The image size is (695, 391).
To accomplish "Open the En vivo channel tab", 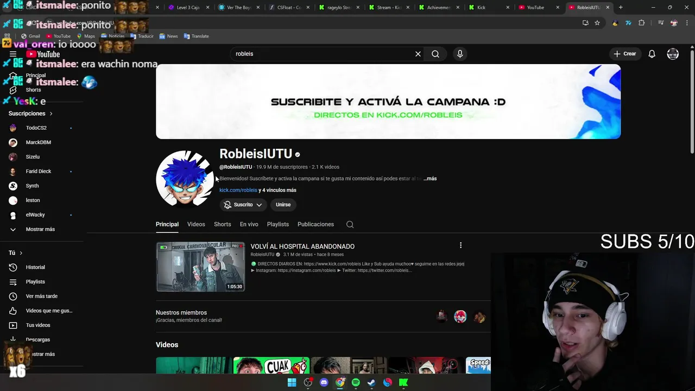I will (x=249, y=224).
